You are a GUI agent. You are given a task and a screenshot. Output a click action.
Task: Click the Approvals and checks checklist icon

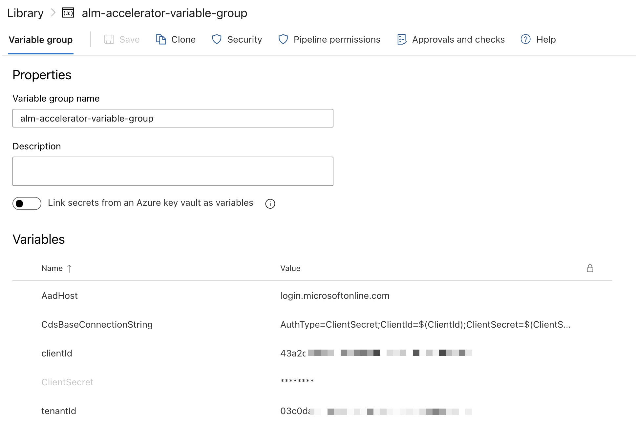coord(402,39)
